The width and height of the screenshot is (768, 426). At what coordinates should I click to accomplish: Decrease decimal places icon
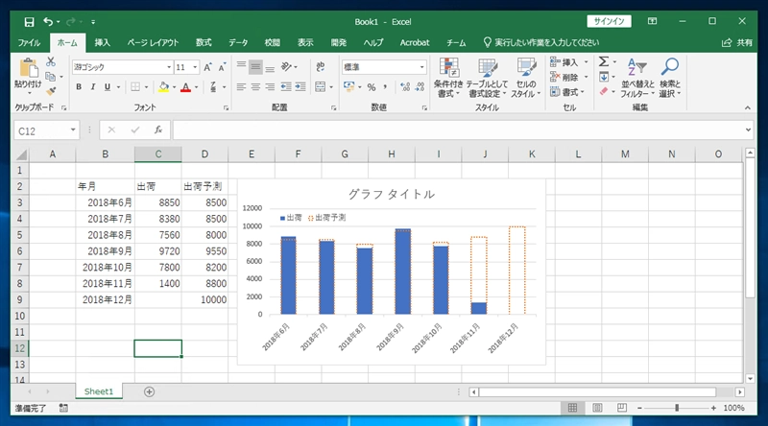(420, 87)
